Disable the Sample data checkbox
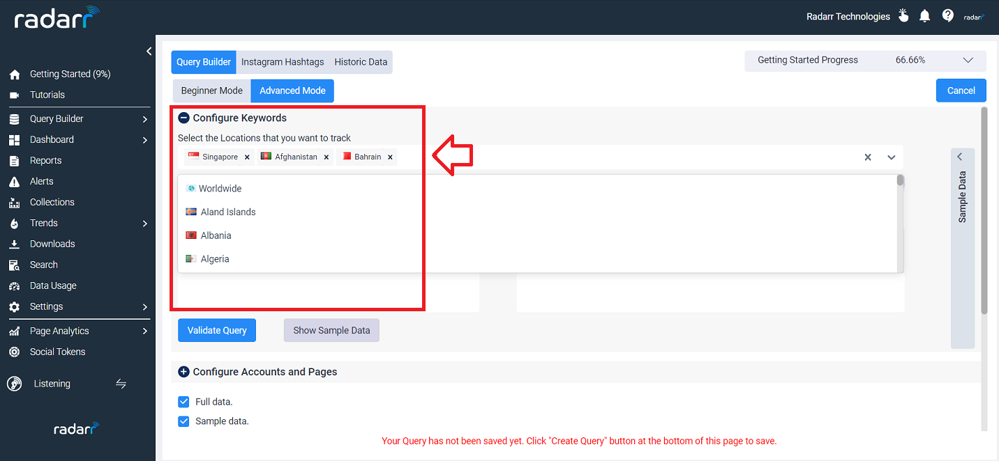Viewport: 999px width, 461px height. coord(183,421)
